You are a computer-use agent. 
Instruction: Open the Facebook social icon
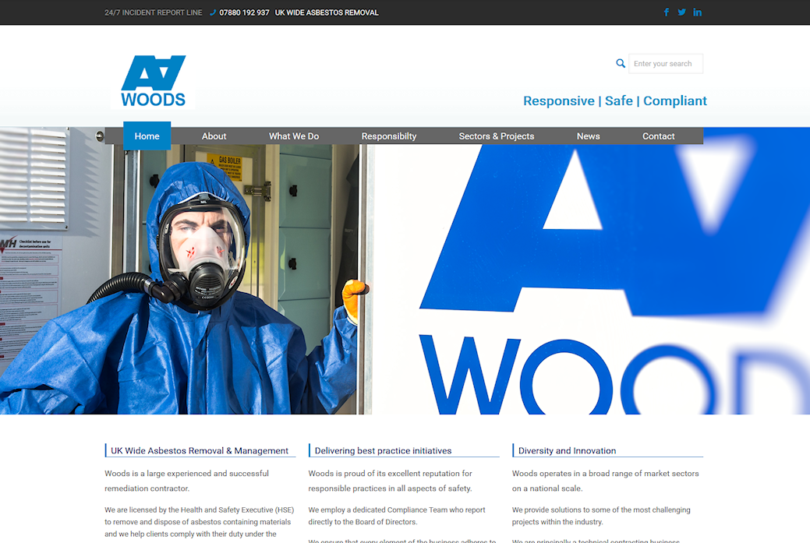click(x=667, y=12)
